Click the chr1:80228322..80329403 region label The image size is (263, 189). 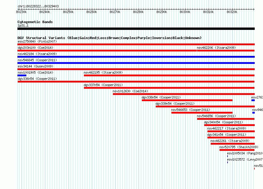coord(38,6)
